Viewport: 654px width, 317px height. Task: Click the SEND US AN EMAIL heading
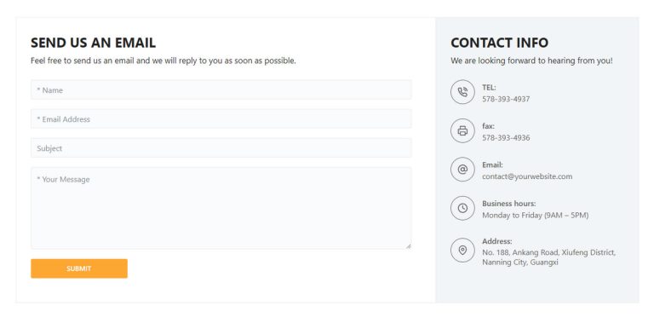[93, 43]
